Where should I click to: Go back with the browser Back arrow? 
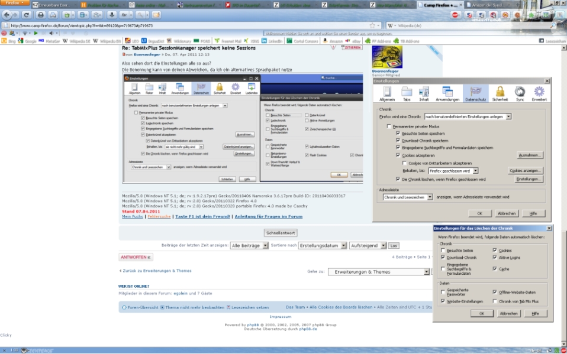[7, 15]
